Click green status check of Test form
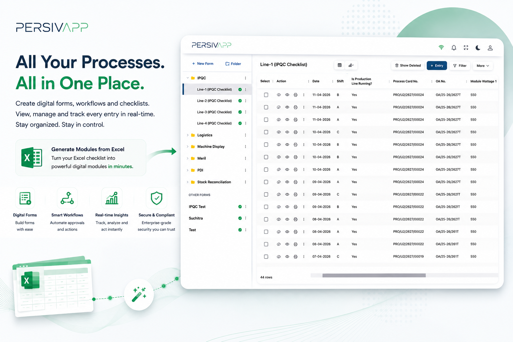513x342 pixels. coord(240,230)
